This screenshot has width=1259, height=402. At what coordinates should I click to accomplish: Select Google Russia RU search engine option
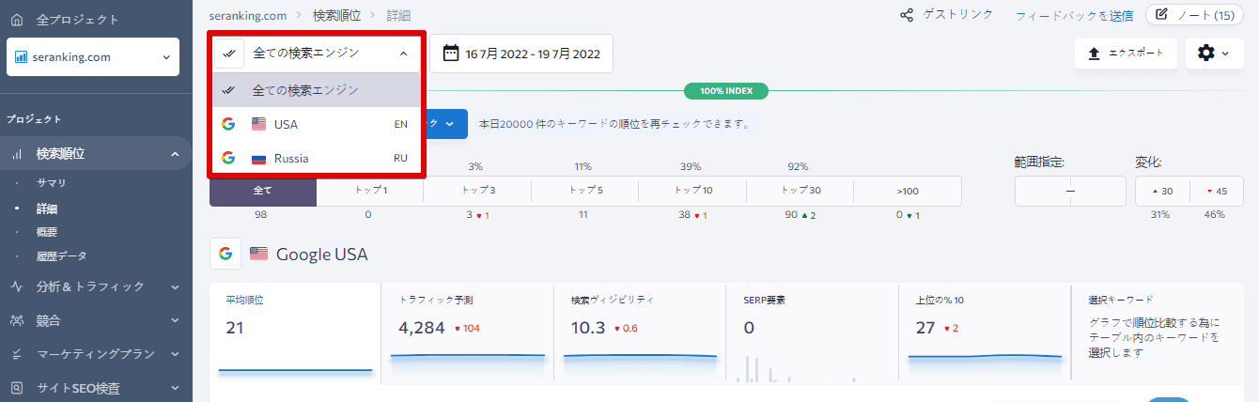[317, 158]
